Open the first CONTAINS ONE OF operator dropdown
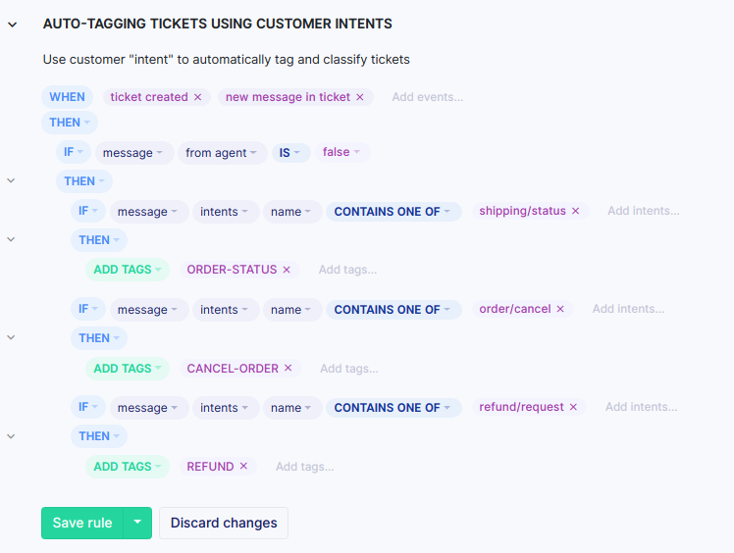 click(x=393, y=211)
